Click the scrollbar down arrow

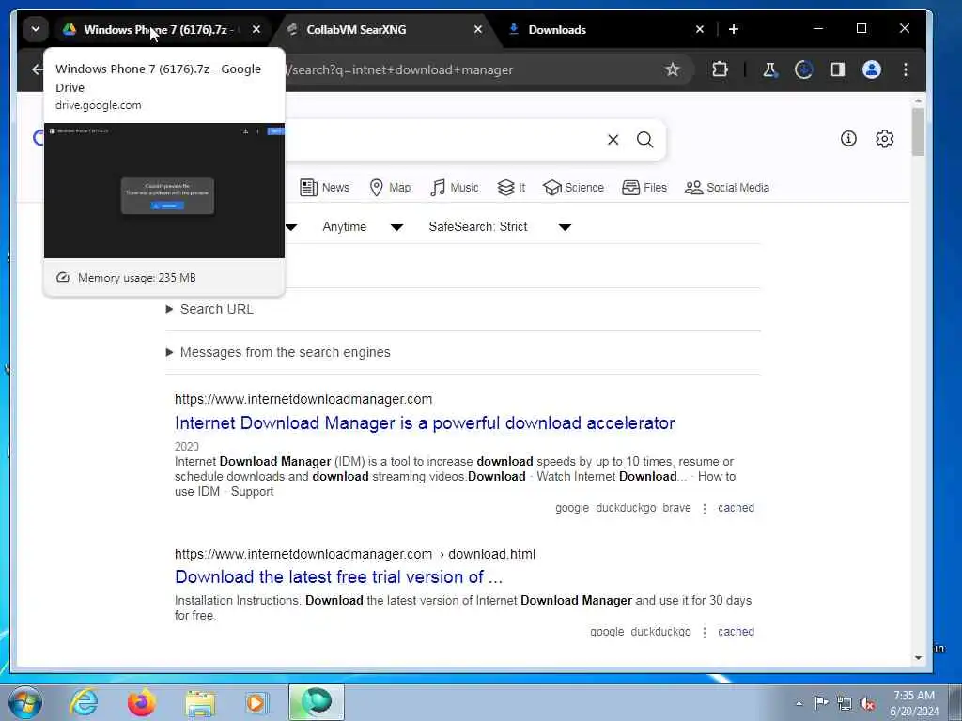918,658
